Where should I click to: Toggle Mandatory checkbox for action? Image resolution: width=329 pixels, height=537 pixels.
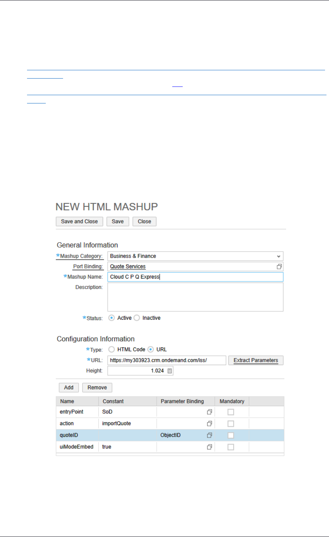(x=231, y=423)
